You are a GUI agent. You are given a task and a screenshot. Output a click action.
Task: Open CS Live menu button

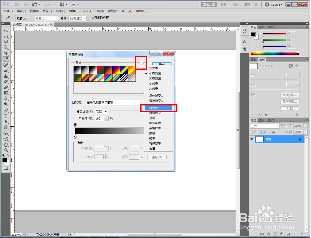click(x=274, y=5)
